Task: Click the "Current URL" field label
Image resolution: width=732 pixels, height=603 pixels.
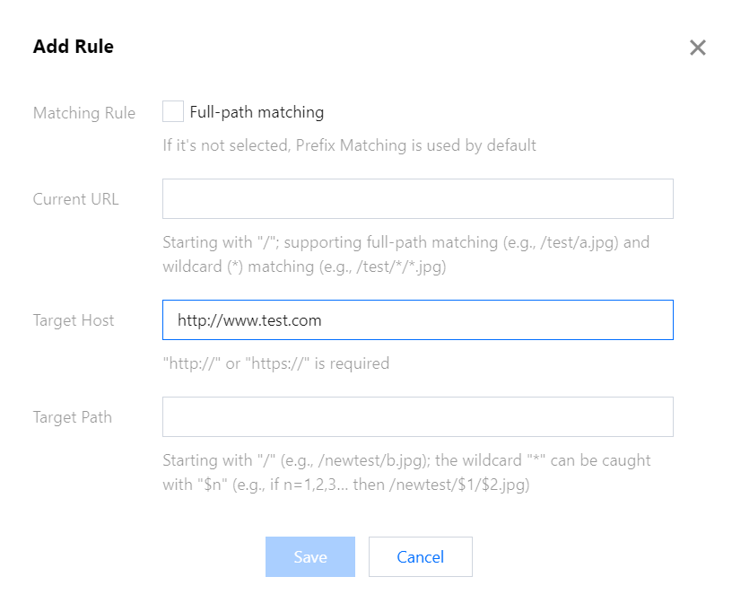Action: (x=75, y=199)
